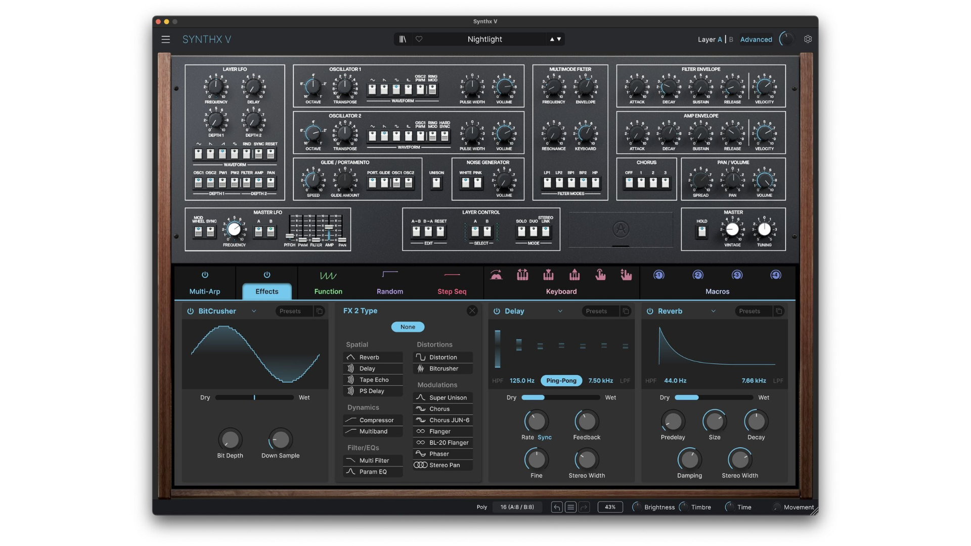The width and height of the screenshot is (971, 546).
Task: Switch to the Macros tab
Action: pos(717,292)
